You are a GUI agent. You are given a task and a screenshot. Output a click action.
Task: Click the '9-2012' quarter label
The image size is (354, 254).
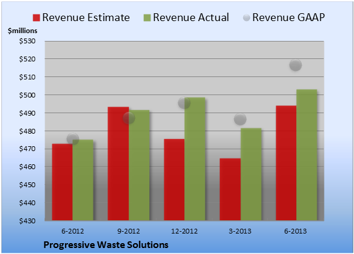click(x=129, y=231)
